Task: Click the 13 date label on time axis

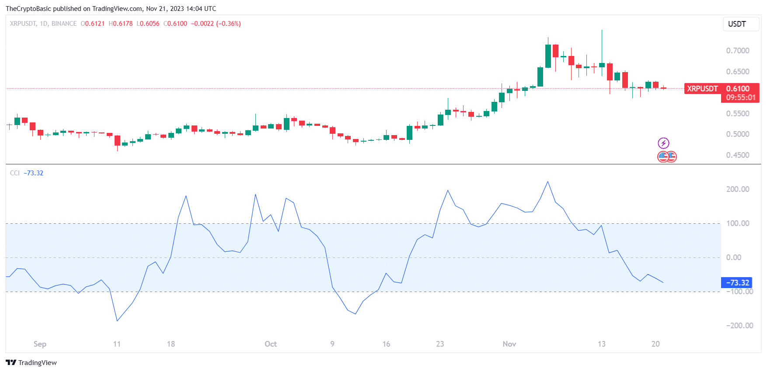Action: click(x=602, y=344)
